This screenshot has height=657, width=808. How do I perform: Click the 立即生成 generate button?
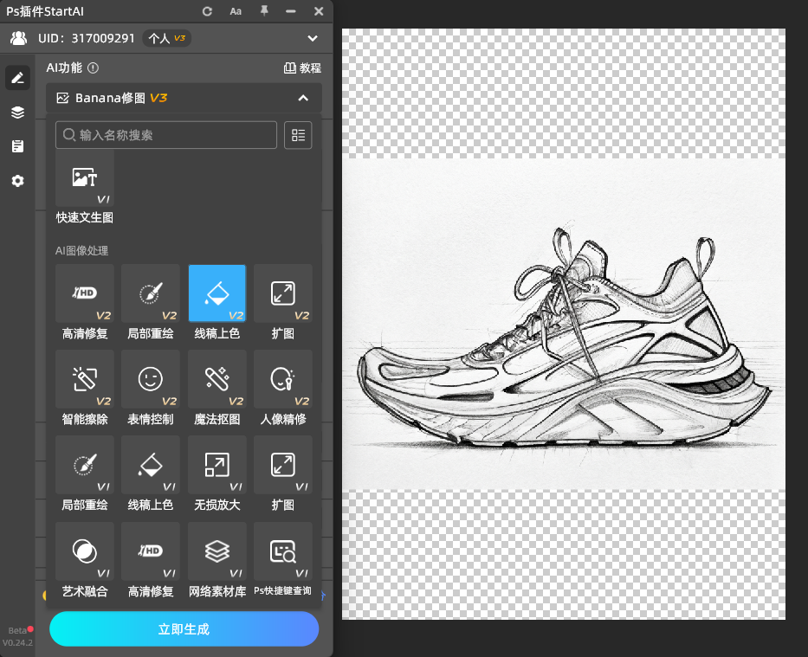(184, 628)
